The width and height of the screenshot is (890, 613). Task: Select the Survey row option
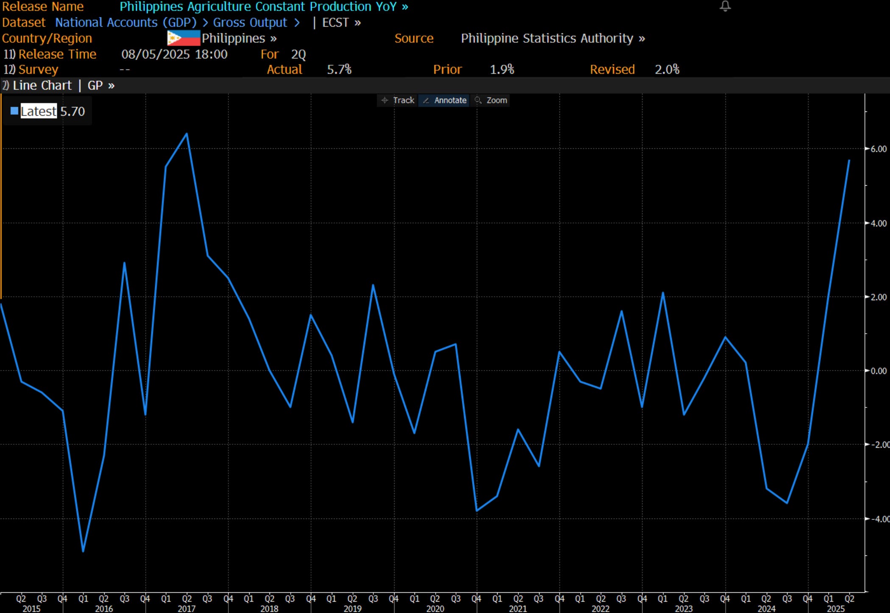[38, 70]
